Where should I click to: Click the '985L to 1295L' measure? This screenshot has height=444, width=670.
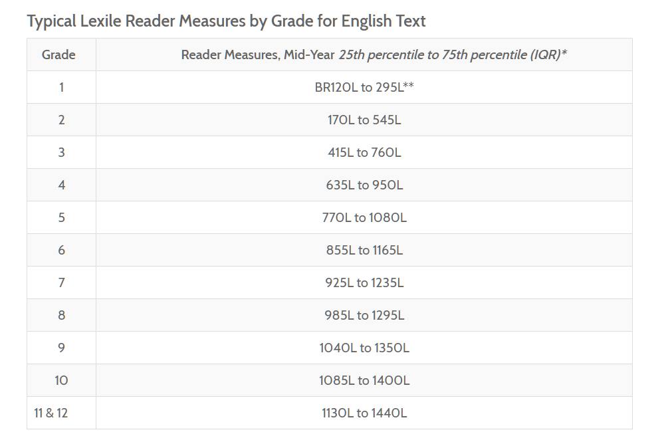tap(364, 315)
